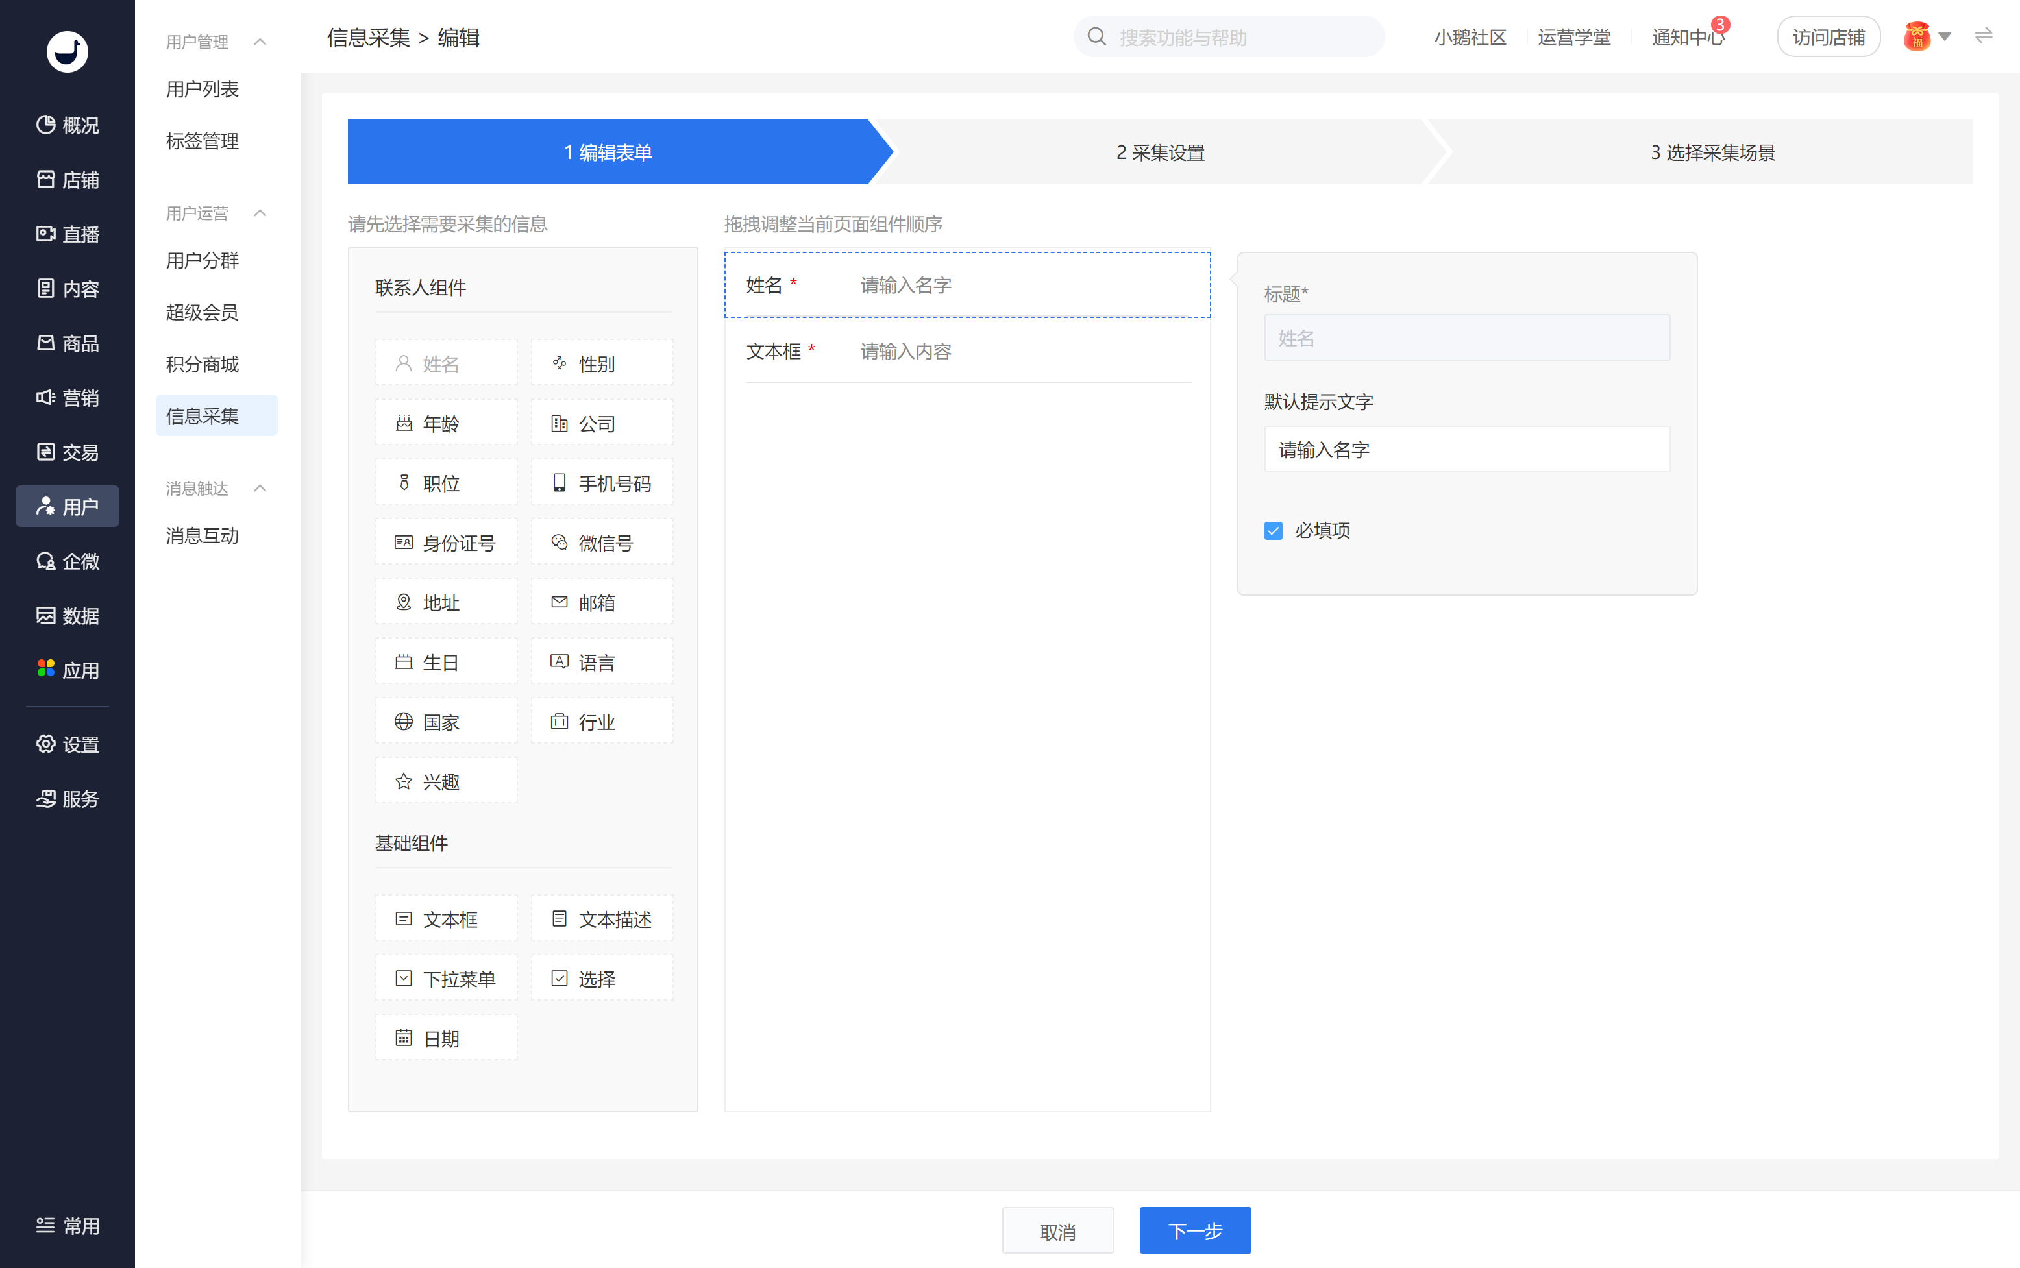Uncheck the 必填项 checkbox
2020x1268 pixels.
click(1274, 530)
